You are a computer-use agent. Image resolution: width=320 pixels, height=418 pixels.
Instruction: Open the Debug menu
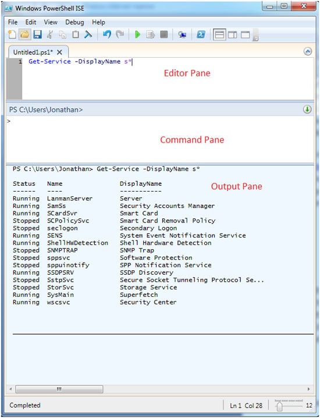(x=74, y=22)
